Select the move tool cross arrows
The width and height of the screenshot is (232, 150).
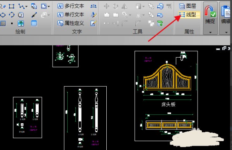(107, 6)
